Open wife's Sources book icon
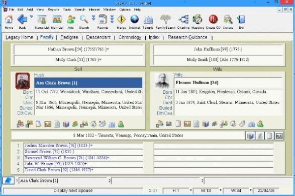 [206, 124]
